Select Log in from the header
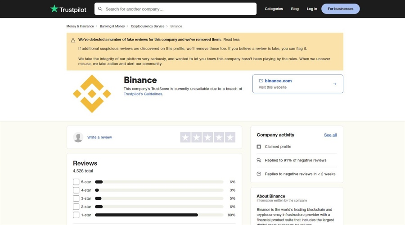The width and height of the screenshot is (405, 225). click(x=312, y=9)
